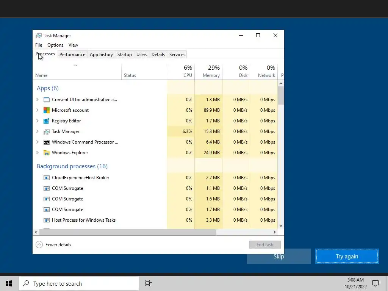Click the Try again button
This screenshot has height=291, width=388.
click(x=347, y=257)
